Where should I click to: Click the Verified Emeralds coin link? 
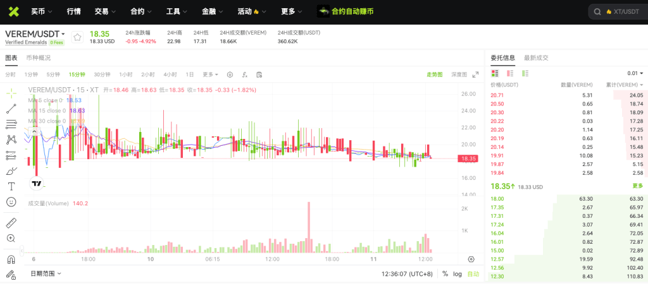[25, 42]
